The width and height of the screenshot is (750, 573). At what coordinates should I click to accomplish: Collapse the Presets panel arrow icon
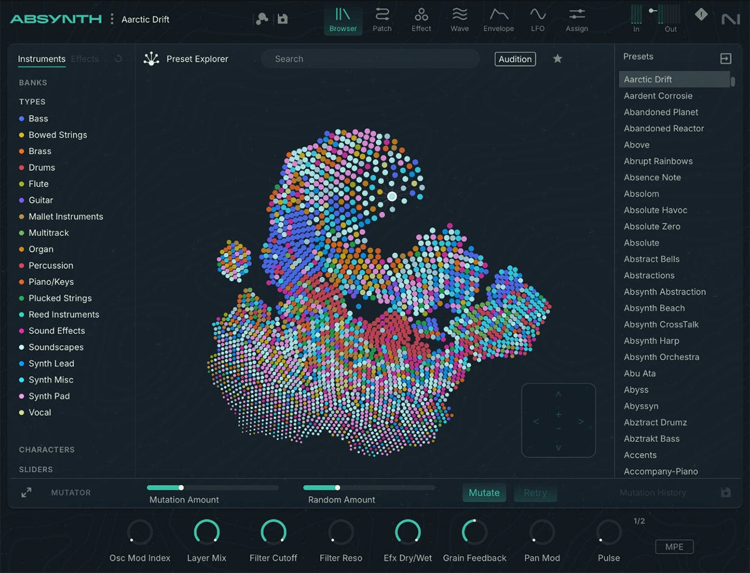(726, 59)
